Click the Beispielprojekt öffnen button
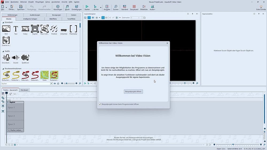Screen dimensions: 267x150 coord(133,91)
